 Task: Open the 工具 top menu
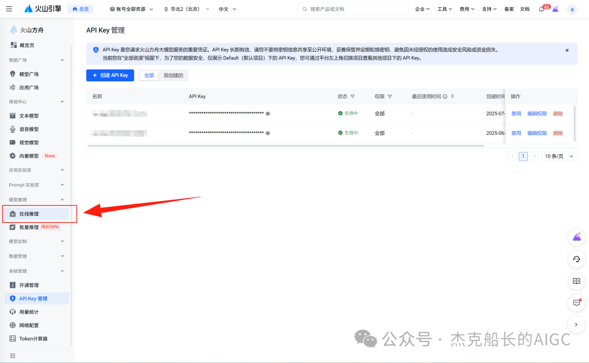point(444,9)
